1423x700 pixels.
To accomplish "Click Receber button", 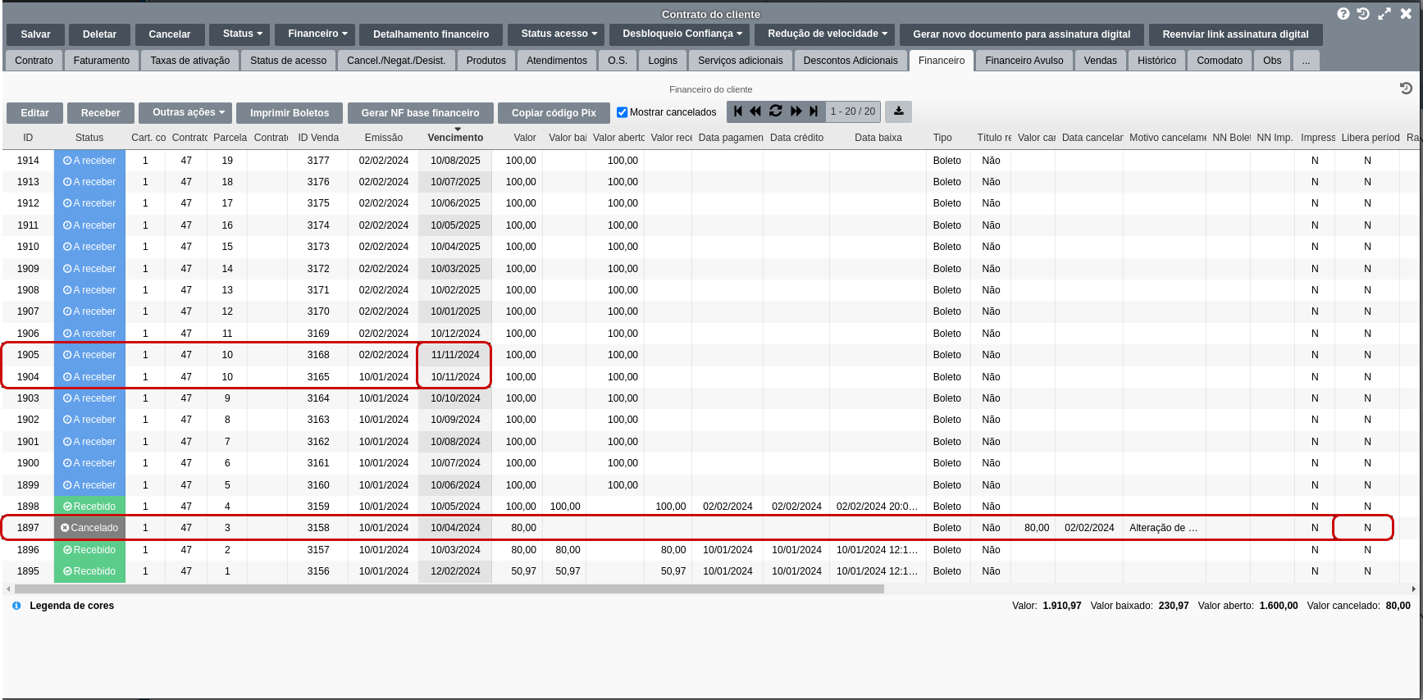I will [x=101, y=112].
